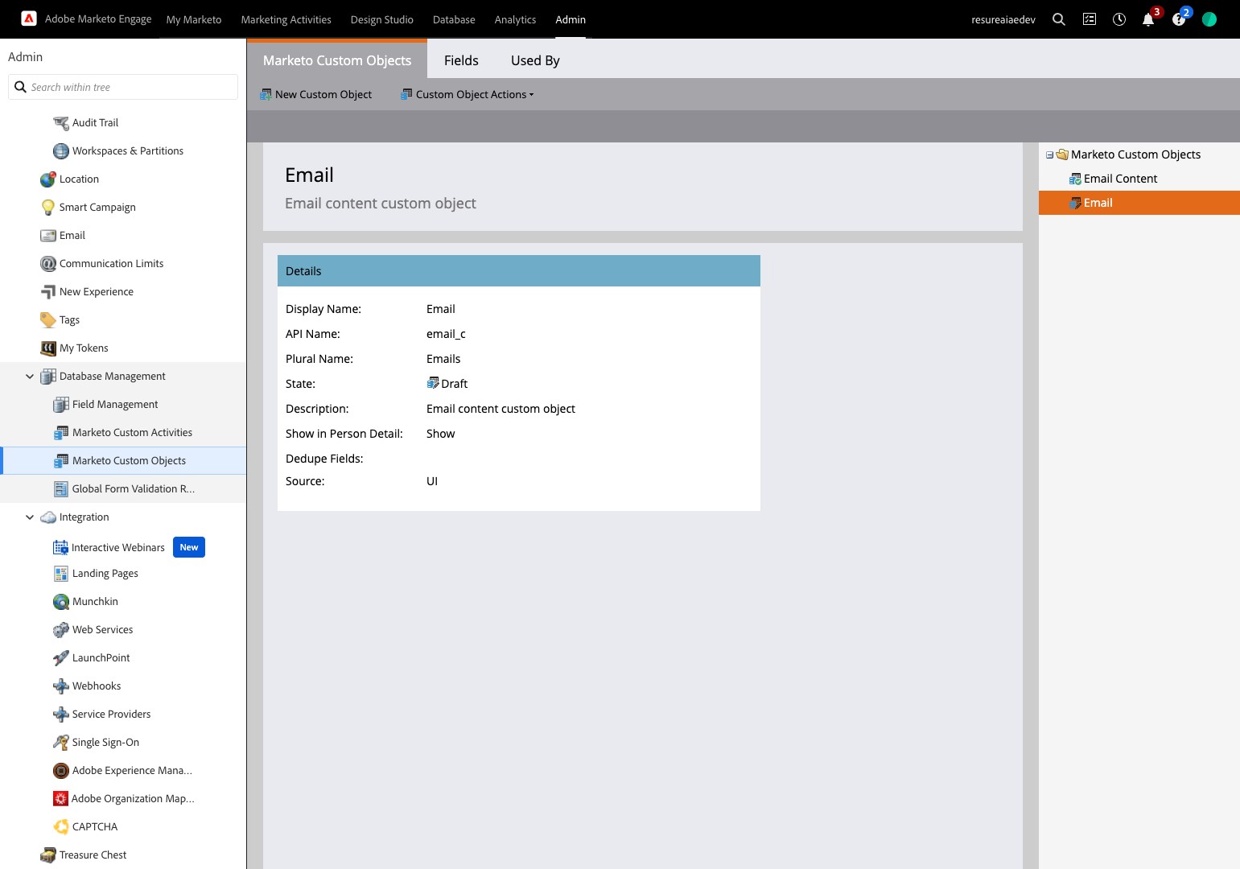This screenshot has height=869, width=1240.
Task: Select the Marketo Custom Objects tab
Action: tap(337, 60)
